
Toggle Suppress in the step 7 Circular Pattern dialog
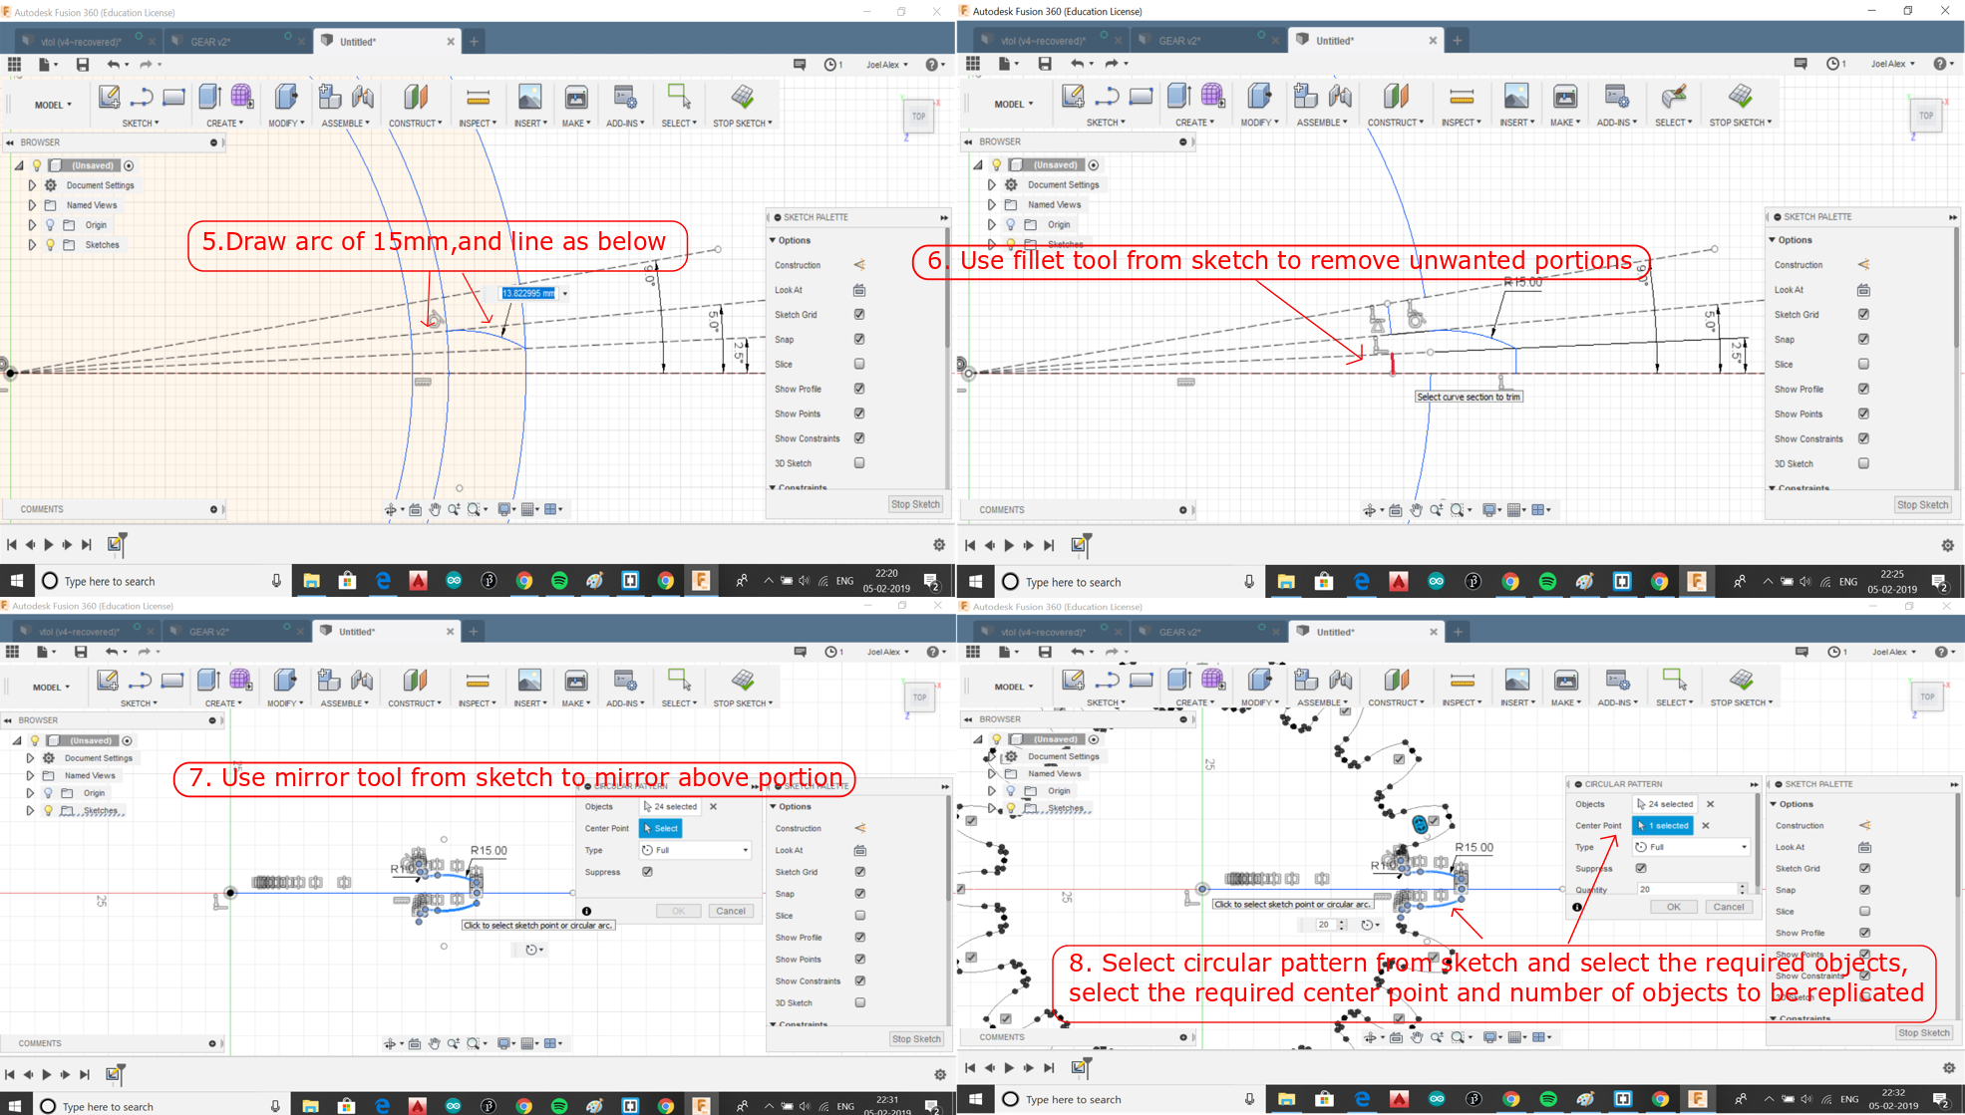648,872
